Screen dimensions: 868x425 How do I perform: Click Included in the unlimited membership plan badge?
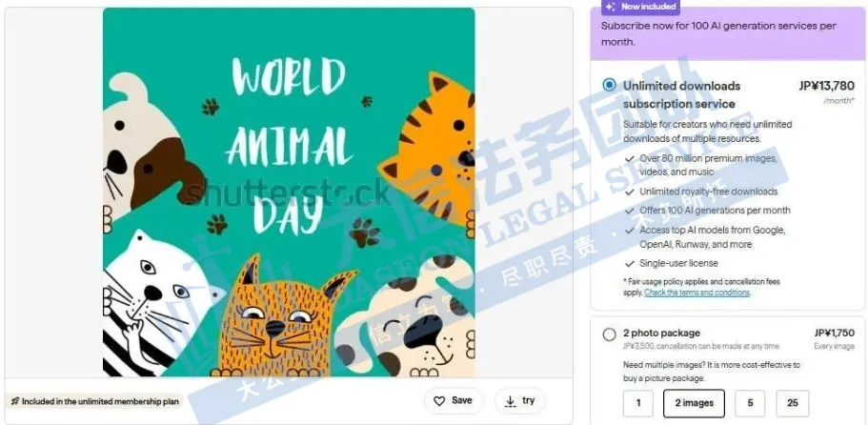(x=94, y=402)
